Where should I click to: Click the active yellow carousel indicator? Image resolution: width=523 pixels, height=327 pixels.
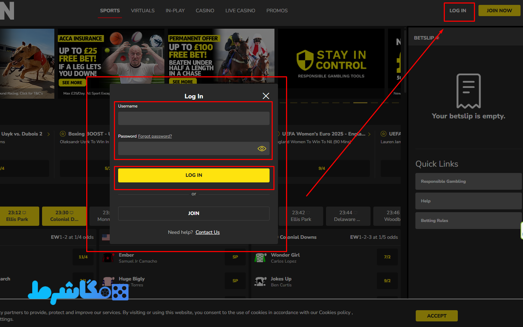pyautogui.click(x=360, y=103)
